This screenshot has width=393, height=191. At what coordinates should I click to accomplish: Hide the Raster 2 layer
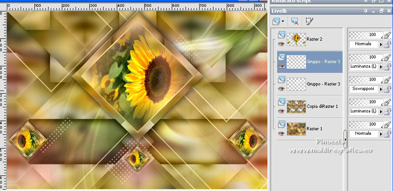click(282, 44)
